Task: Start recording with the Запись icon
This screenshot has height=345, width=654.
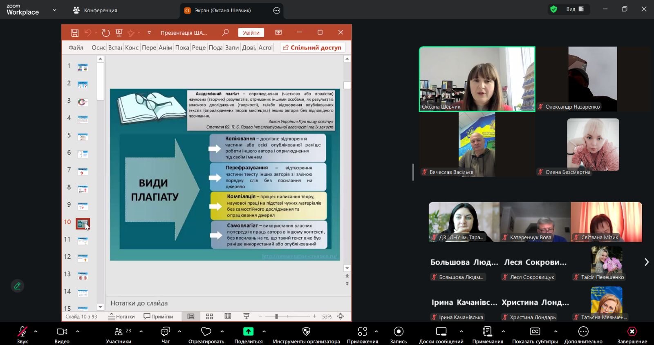Action: (398, 332)
